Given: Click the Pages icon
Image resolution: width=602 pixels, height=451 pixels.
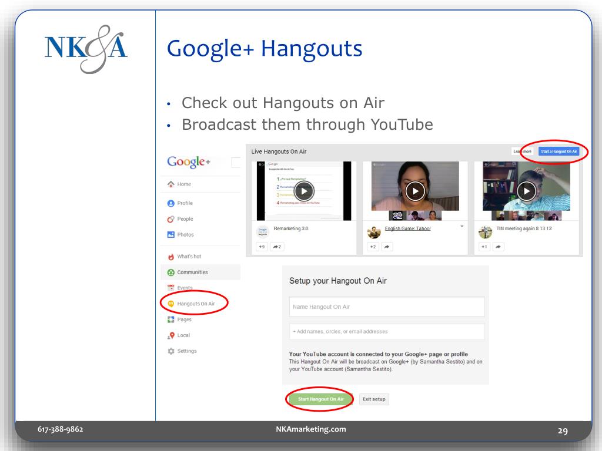Looking at the screenshot, I should [x=171, y=319].
